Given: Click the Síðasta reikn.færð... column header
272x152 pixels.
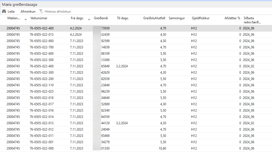Looking at the screenshot, I should click(252, 20).
